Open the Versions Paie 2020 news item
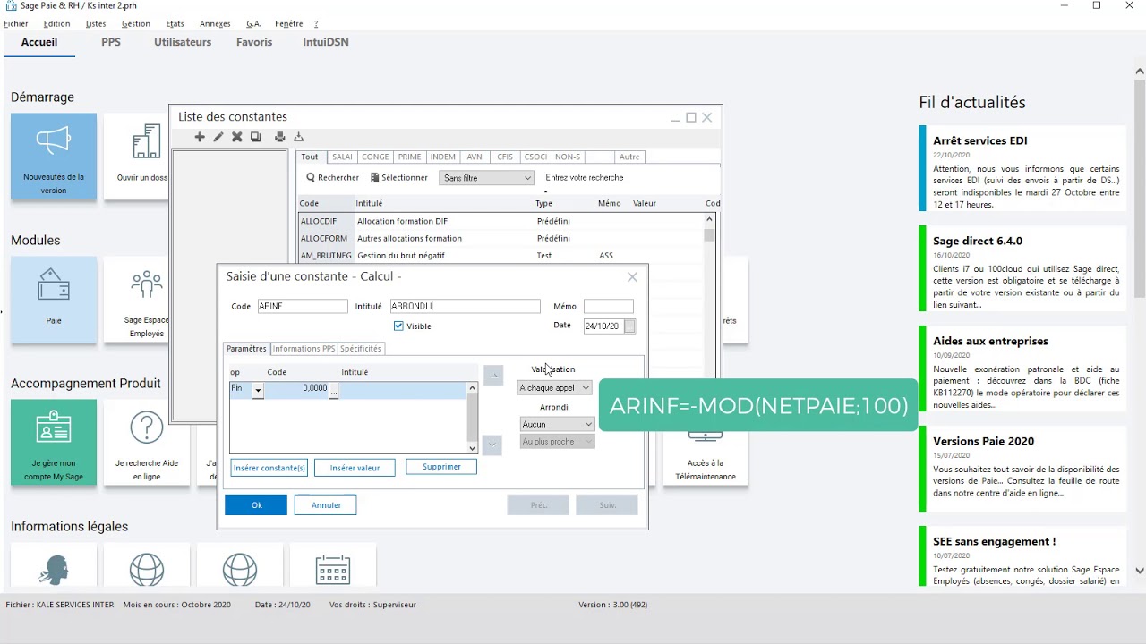This screenshot has width=1146, height=644. coord(1022,469)
